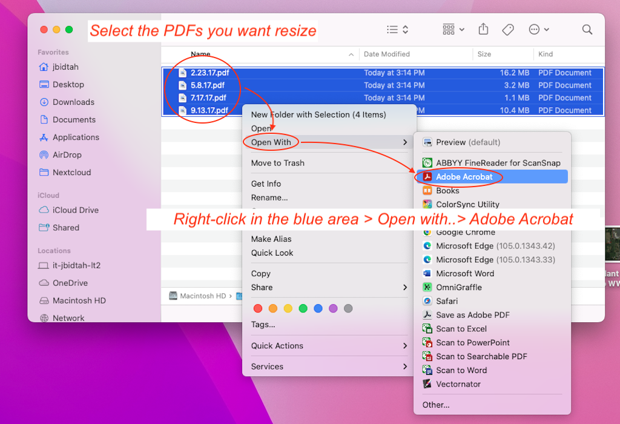Choose Other… in Open With submenu
This screenshot has width=620, height=424.
pyautogui.click(x=492, y=405)
